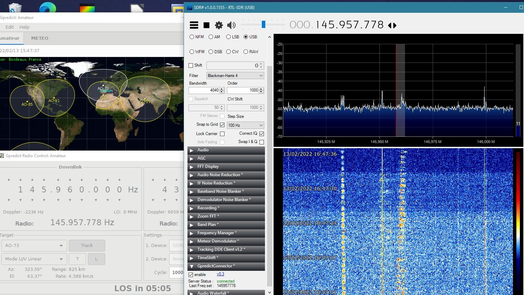Select AO-85 satellite on the map
524x295 pixels.
point(27,104)
